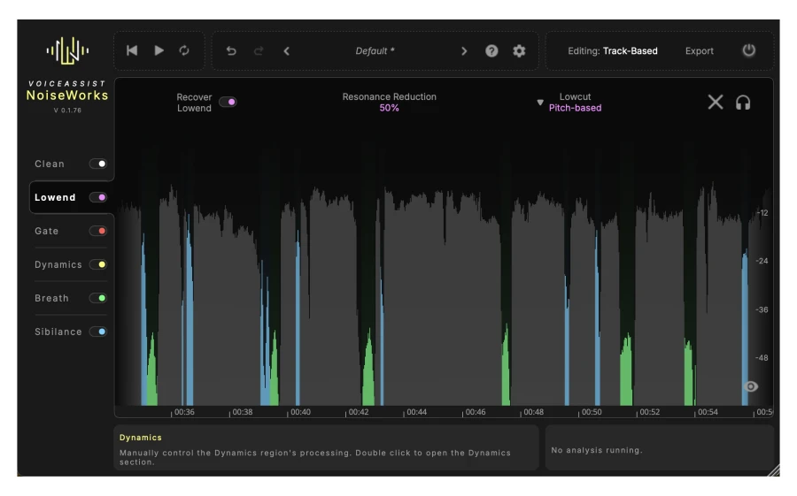Select the Sibilance tab
This screenshot has height=496, width=797.
58,332
